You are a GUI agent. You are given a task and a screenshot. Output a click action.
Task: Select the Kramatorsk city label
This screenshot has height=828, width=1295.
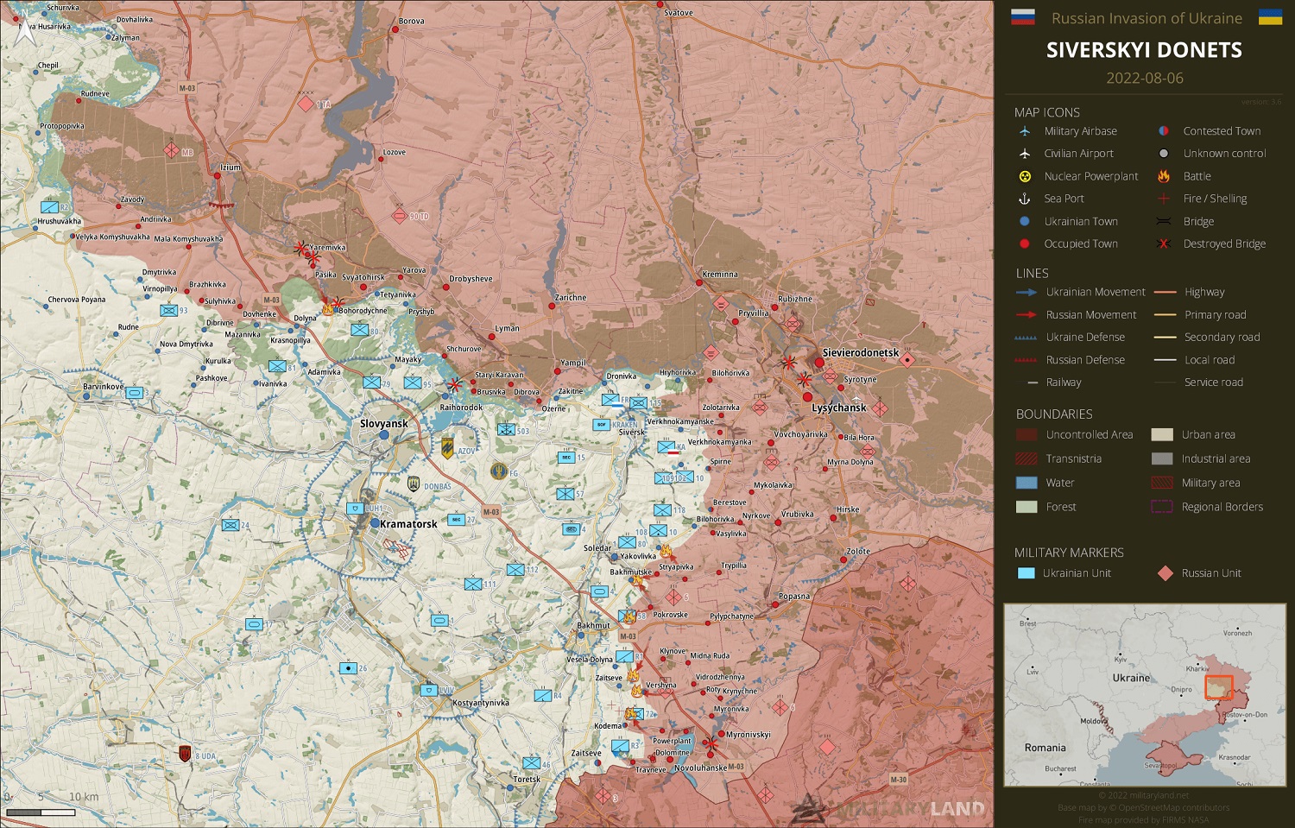(x=408, y=523)
